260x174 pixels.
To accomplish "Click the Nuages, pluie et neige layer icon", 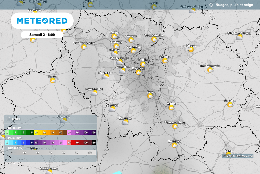I will [x=211, y=5].
